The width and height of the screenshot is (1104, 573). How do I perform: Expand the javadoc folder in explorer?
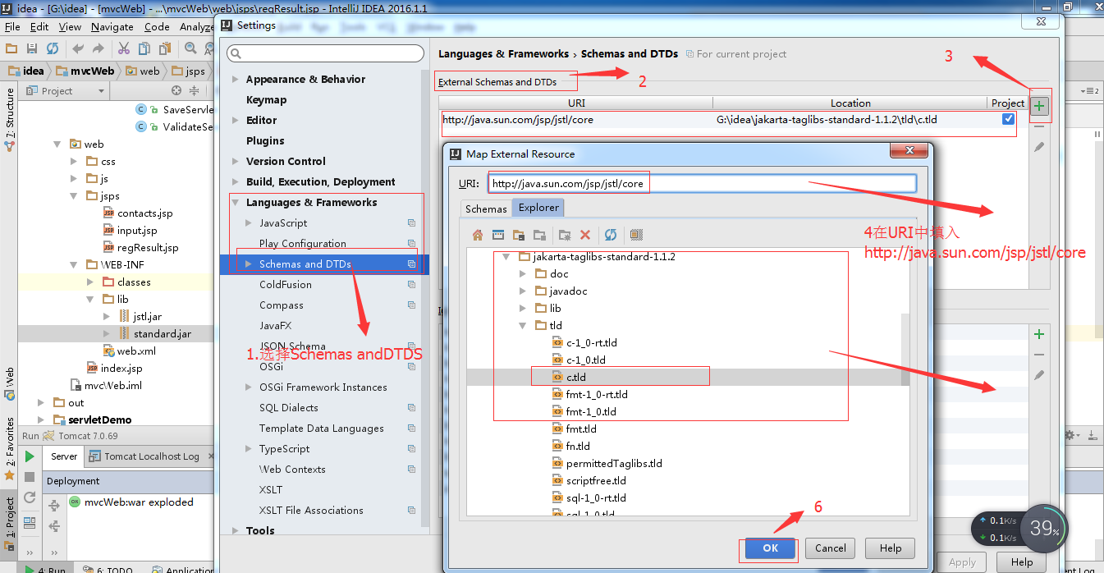(523, 291)
